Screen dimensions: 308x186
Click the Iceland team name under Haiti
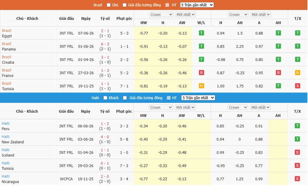pyautogui.click(x=8, y=155)
